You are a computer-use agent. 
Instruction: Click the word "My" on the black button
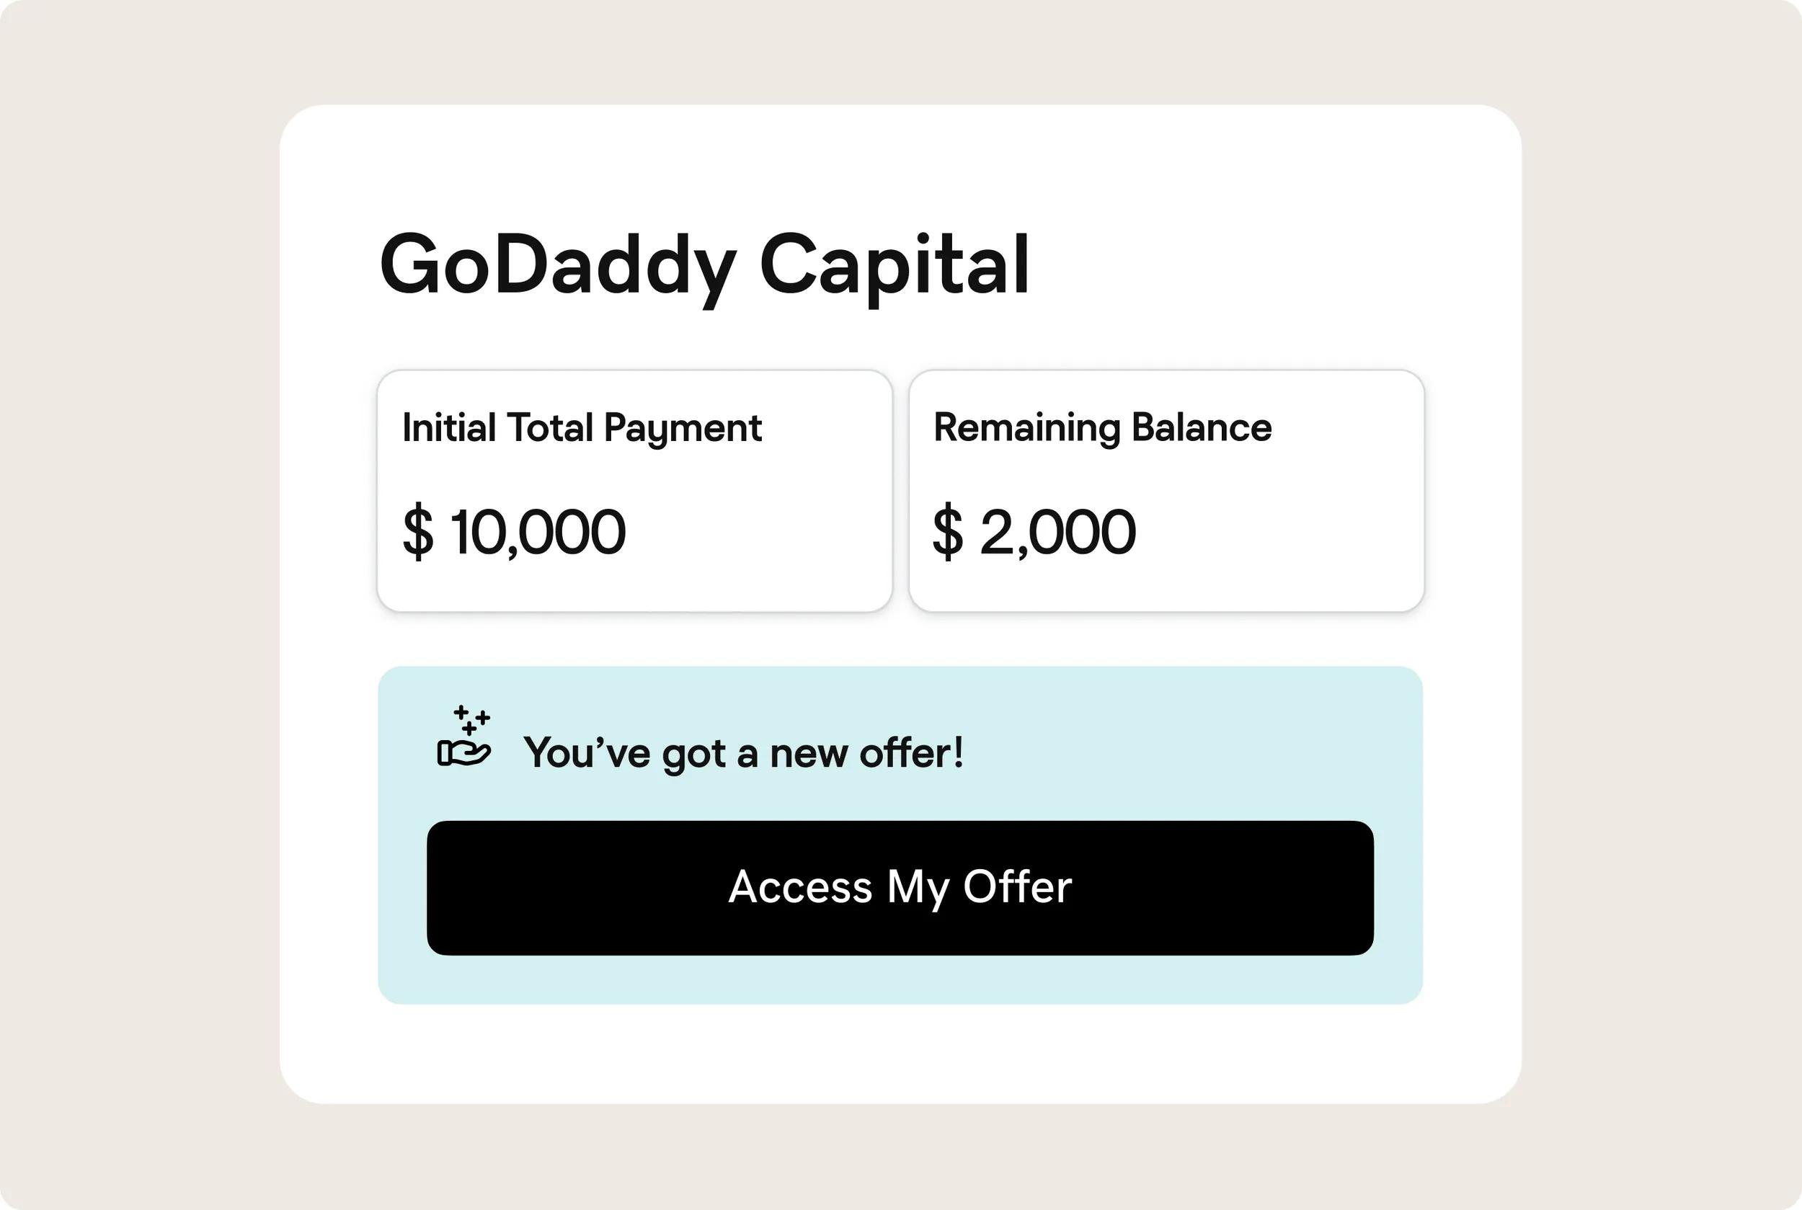pos(918,888)
